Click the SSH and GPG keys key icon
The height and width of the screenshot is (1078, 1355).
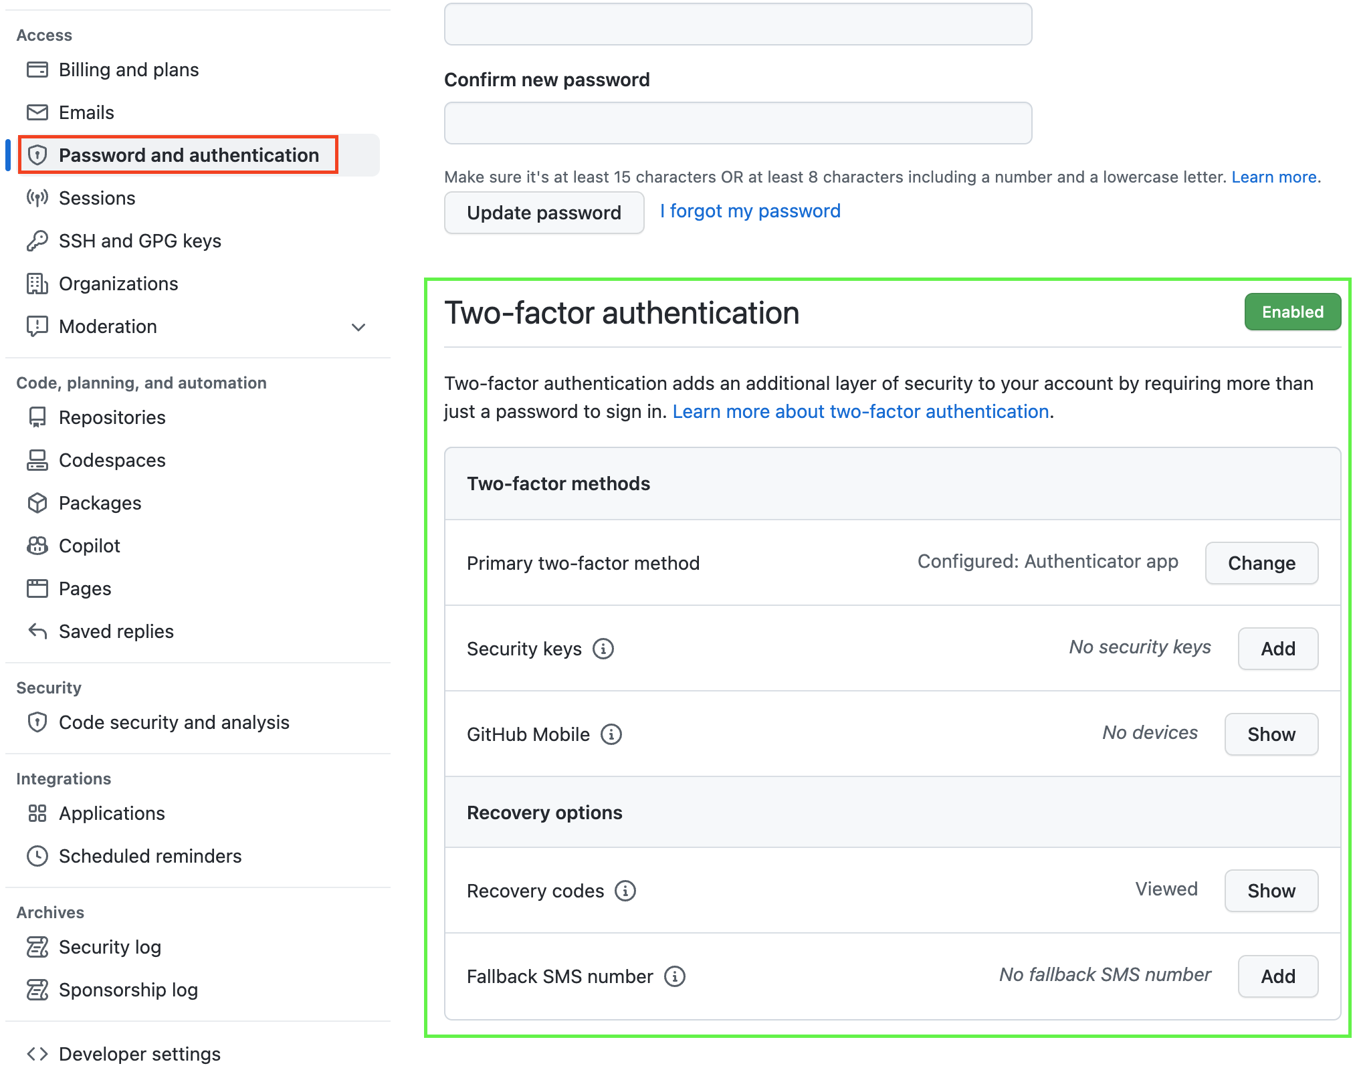point(37,241)
